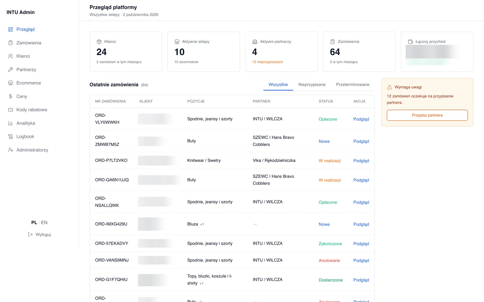Switch to the Nieprzypisane tab
This screenshot has height=302, width=484.
[x=312, y=85]
